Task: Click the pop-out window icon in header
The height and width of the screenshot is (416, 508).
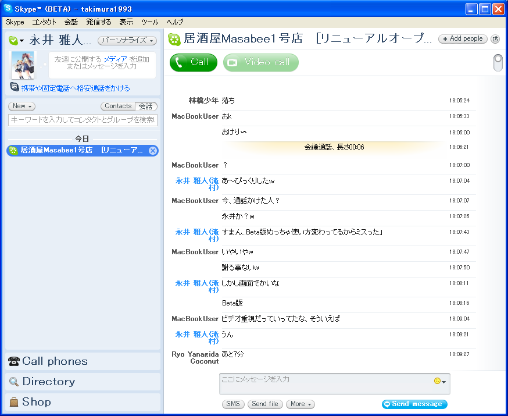Action: (x=495, y=39)
